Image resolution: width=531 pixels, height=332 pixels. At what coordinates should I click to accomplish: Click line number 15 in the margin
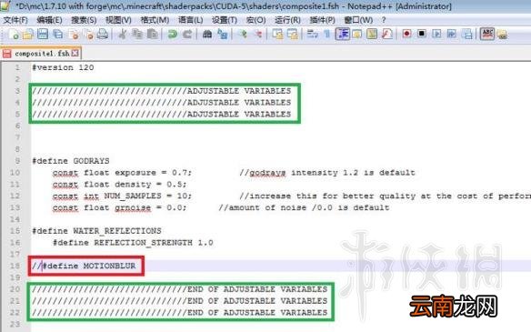[x=15, y=231]
